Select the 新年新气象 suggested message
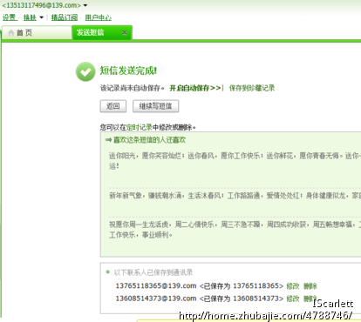Image resolution: width=361 pixels, height=322 pixels. pyautogui.click(x=235, y=196)
